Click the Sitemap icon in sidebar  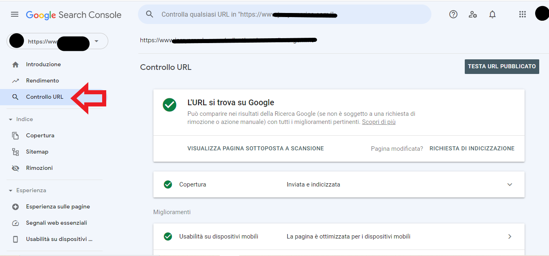pos(15,152)
